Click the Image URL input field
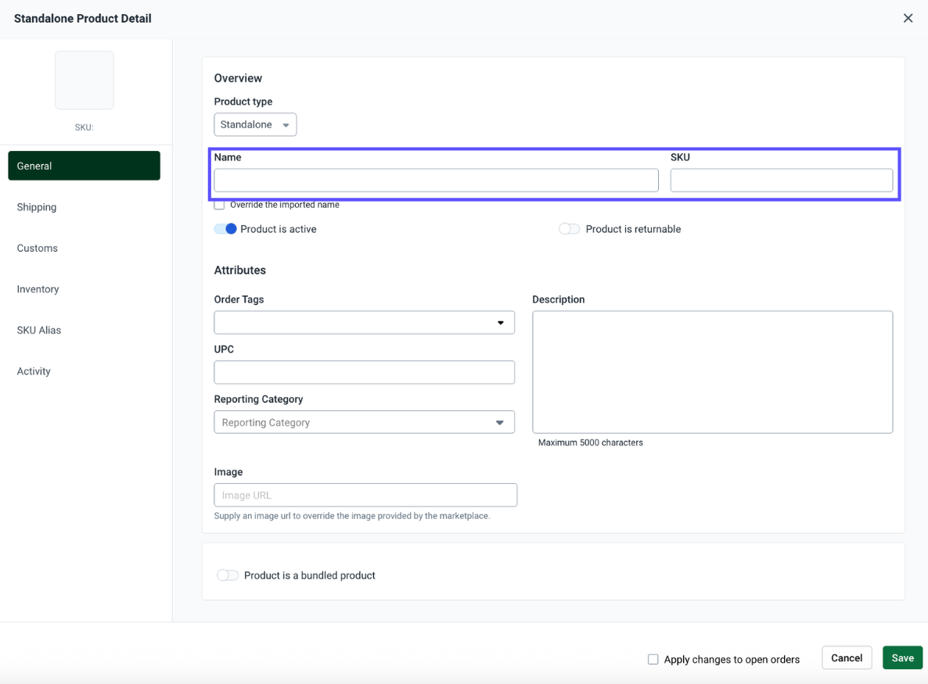 pos(365,495)
